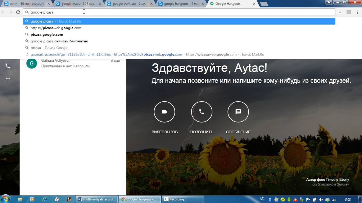Viewport: 362px width, 203px height.
Task: Click the Windows Start button
Action: tap(6, 199)
